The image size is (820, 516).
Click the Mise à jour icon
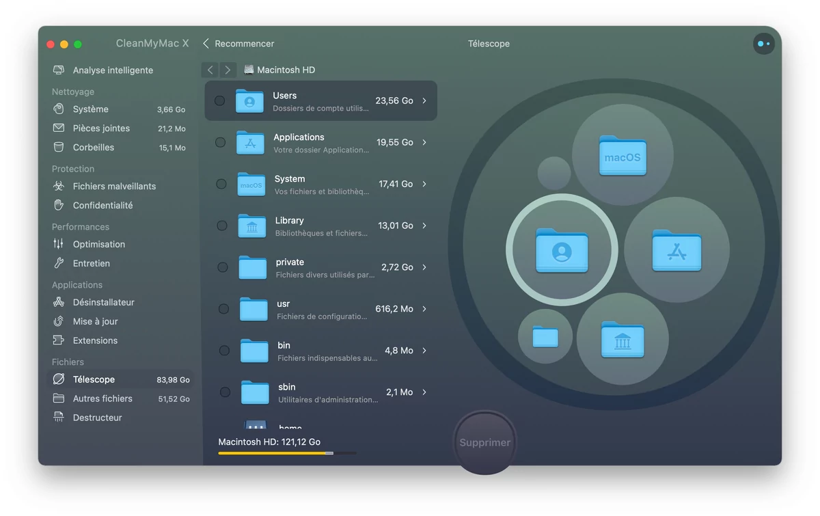pos(59,322)
